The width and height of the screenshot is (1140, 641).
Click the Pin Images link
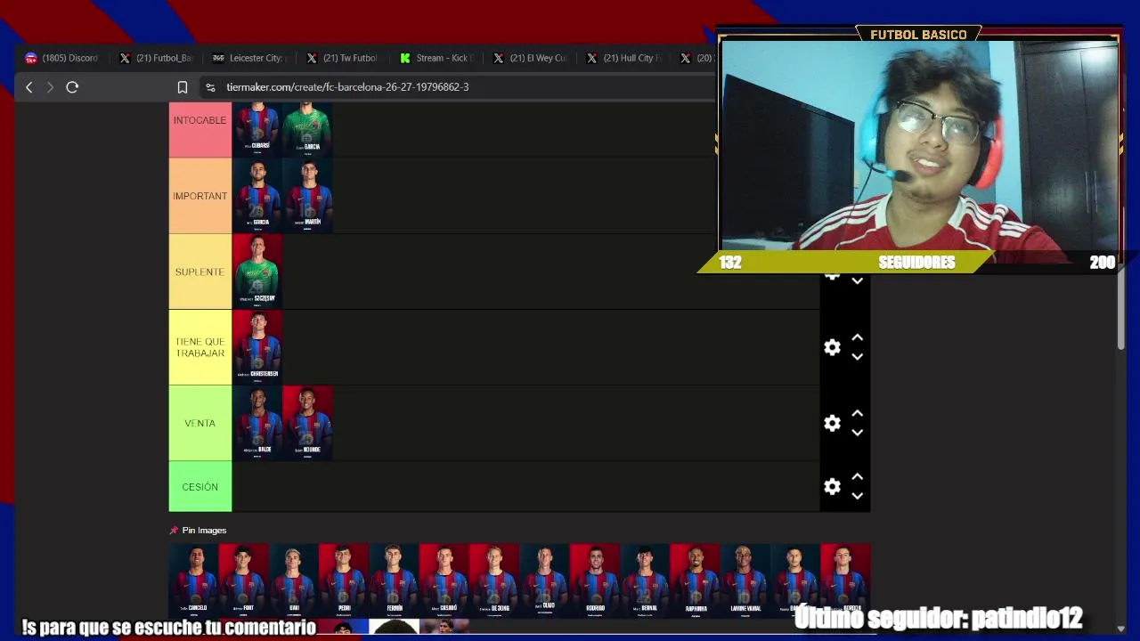[204, 531]
